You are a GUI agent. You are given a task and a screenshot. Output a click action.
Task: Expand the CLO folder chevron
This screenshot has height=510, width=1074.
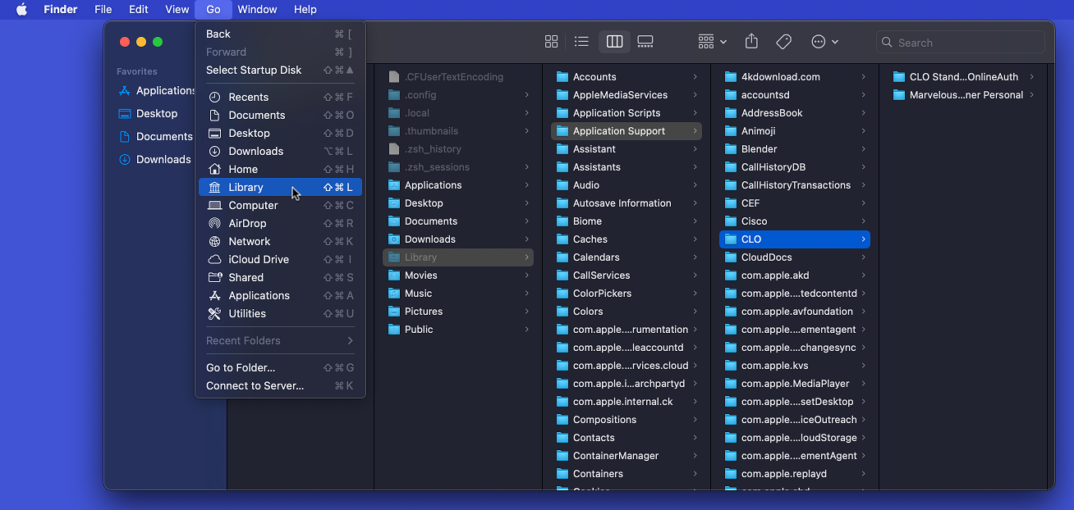[865, 239]
